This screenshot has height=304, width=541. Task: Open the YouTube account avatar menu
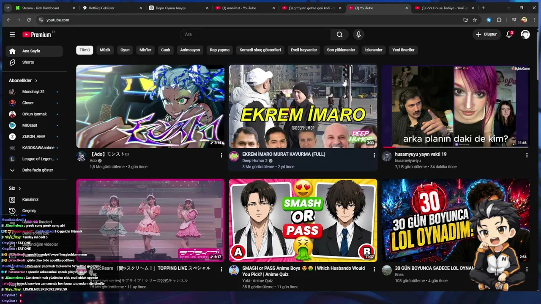525,35
